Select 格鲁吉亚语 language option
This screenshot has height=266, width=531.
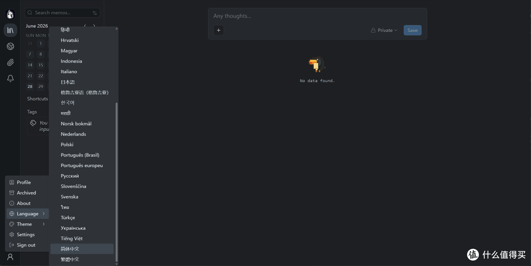(82, 92)
